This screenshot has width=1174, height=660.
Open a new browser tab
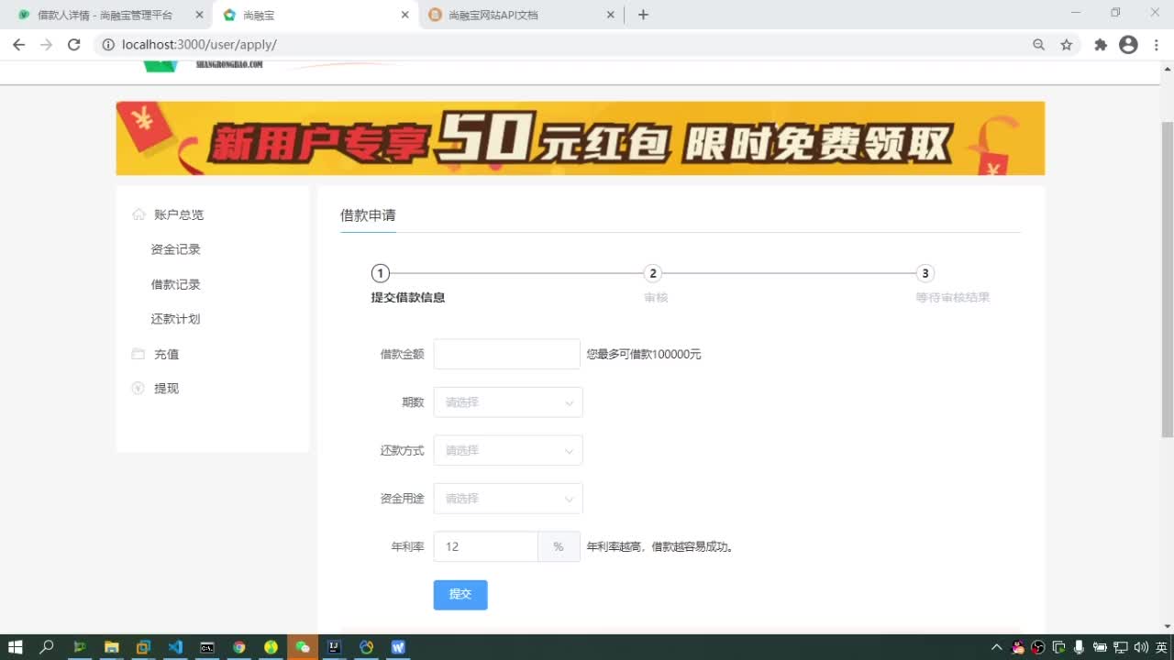coord(643,15)
